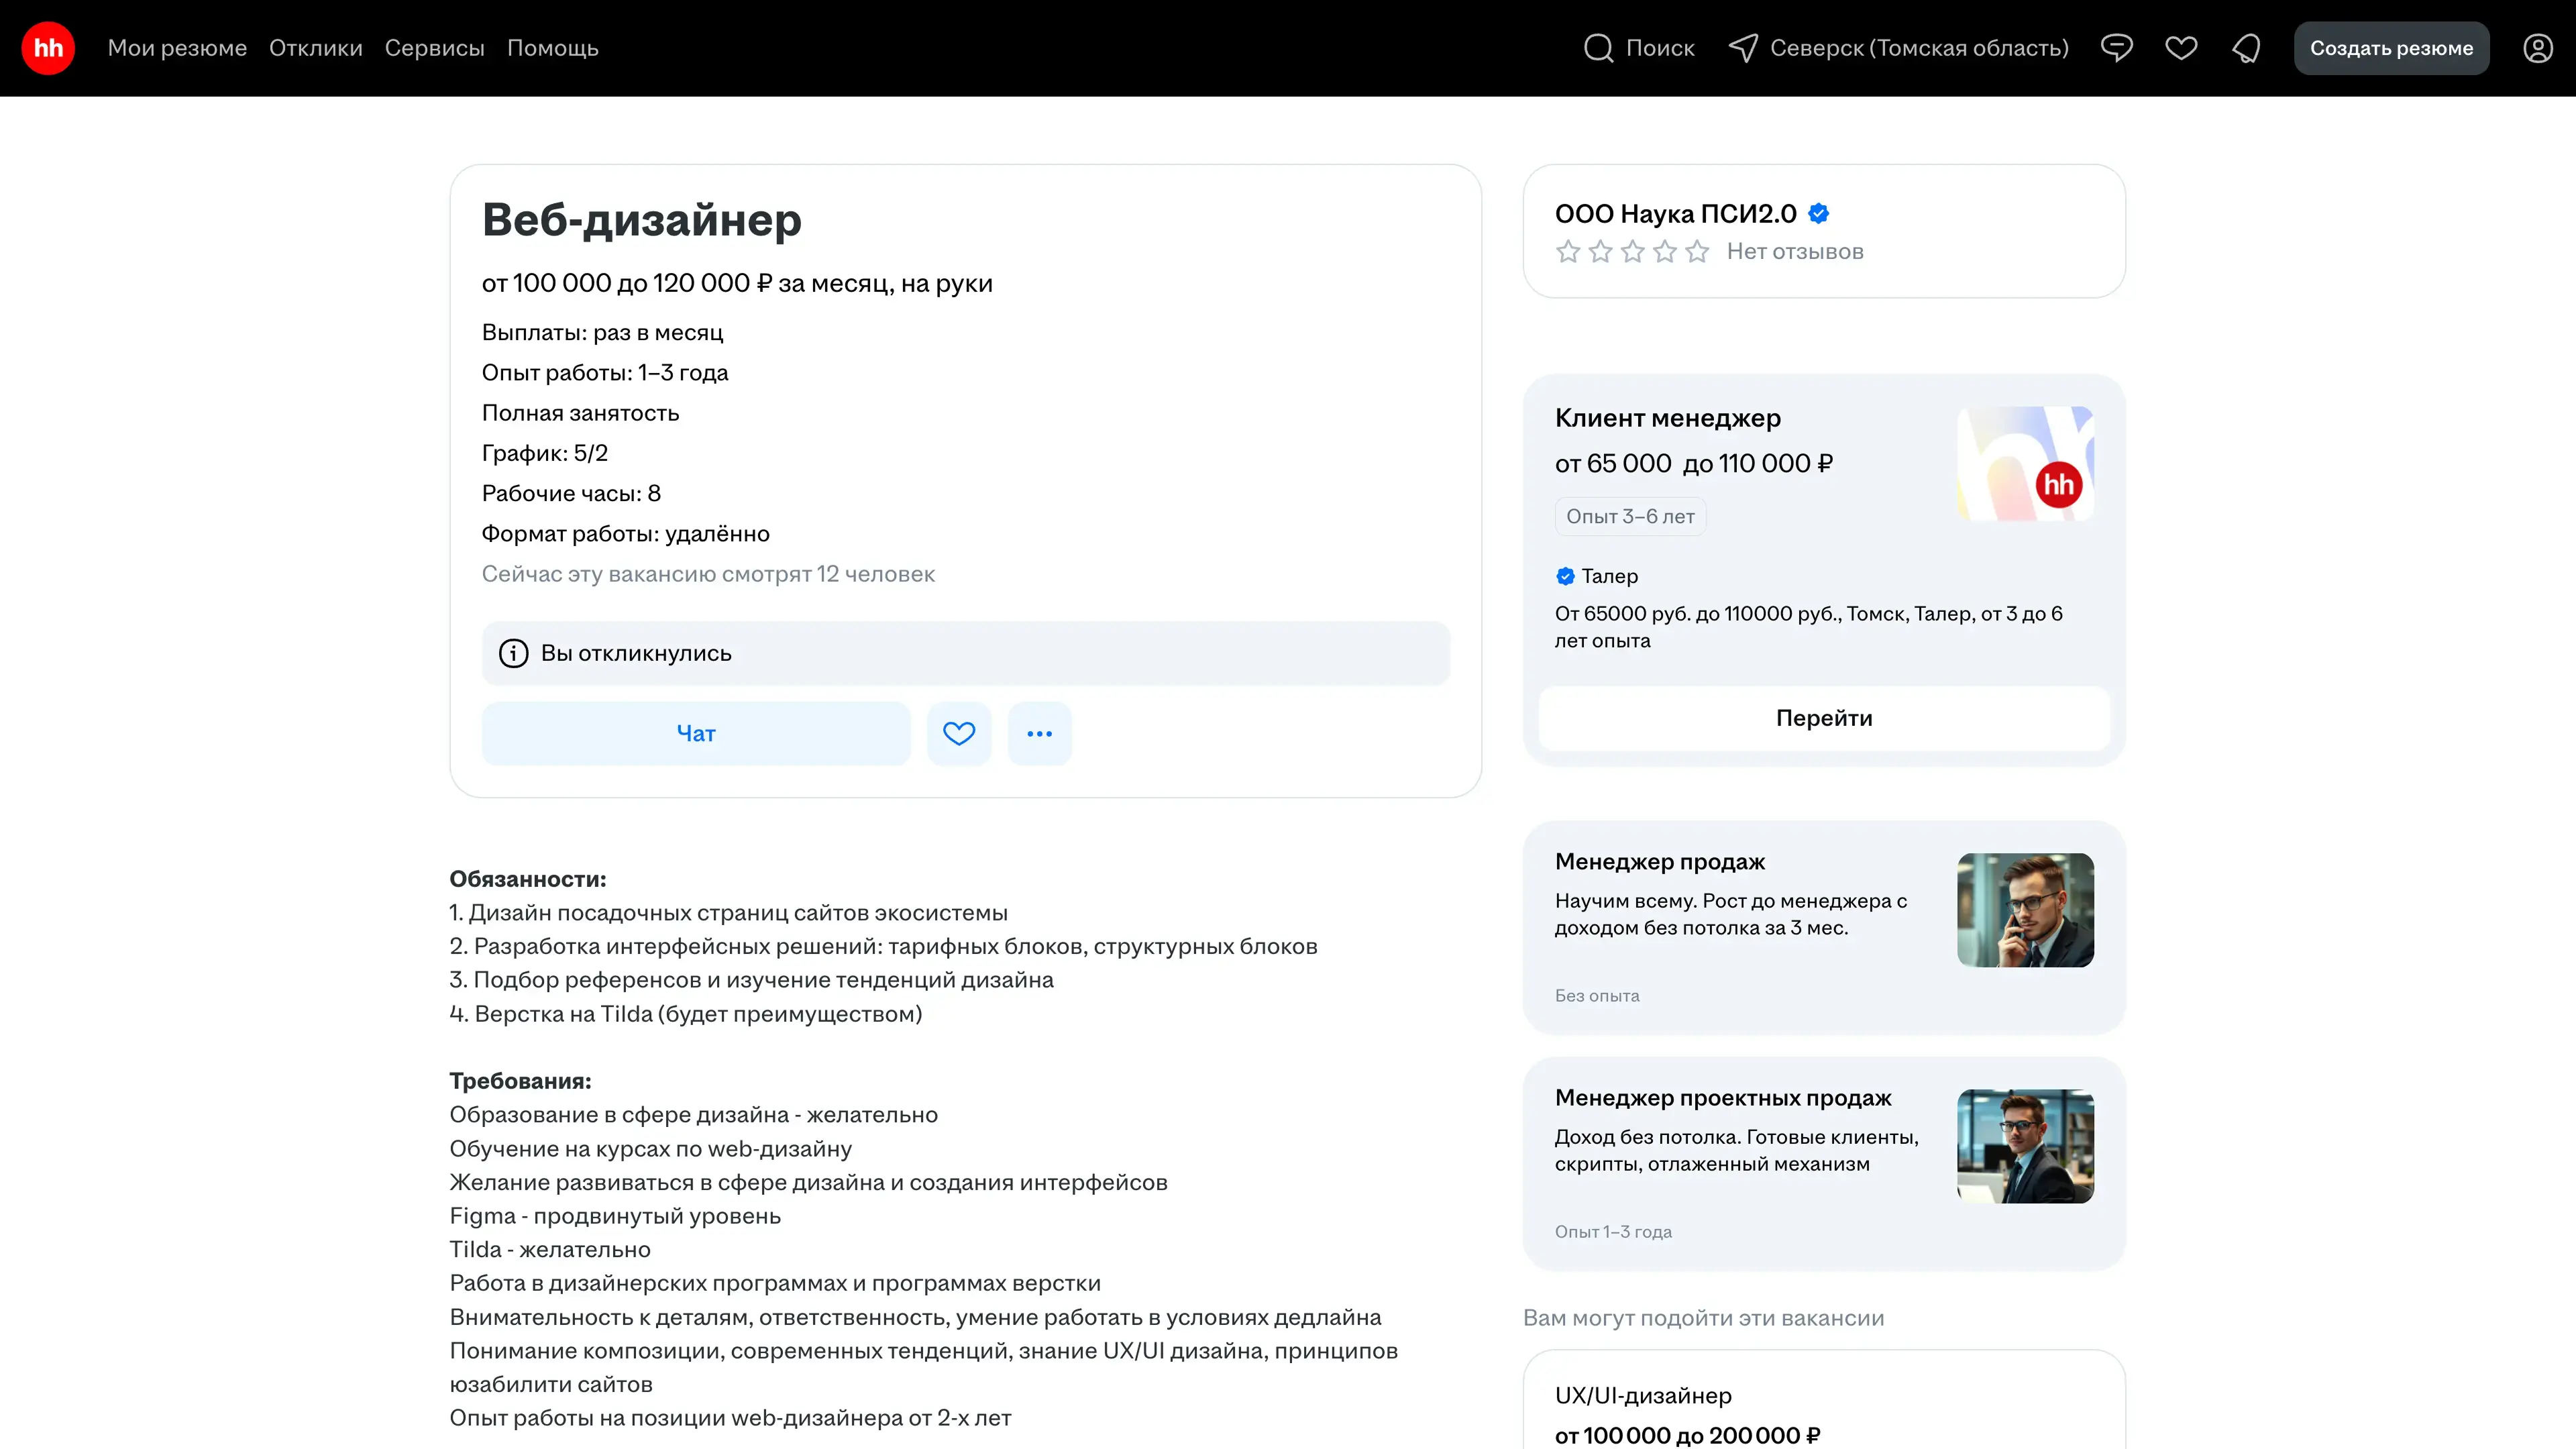Change region Северск (Томская область)
This screenshot has height=1449, width=2576.
[1917, 48]
